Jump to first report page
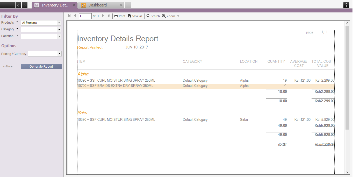Screen dimensions: 353x177 point(69,16)
